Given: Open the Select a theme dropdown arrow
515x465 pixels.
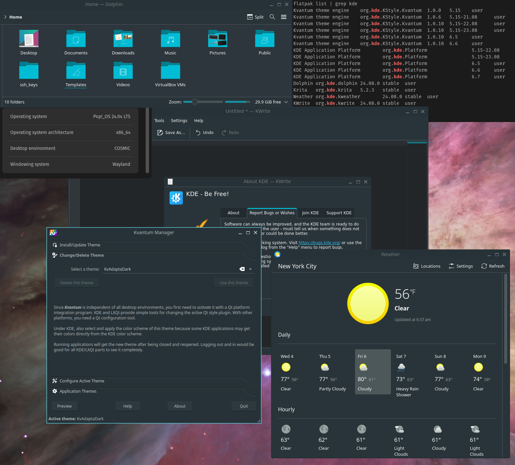Looking at the screenshot, I should (x=250, y=269).
